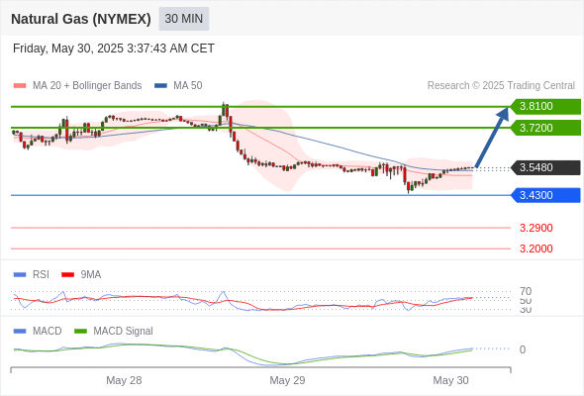
Task: Click the RSI legend marker
Action: tap(20, 275)
